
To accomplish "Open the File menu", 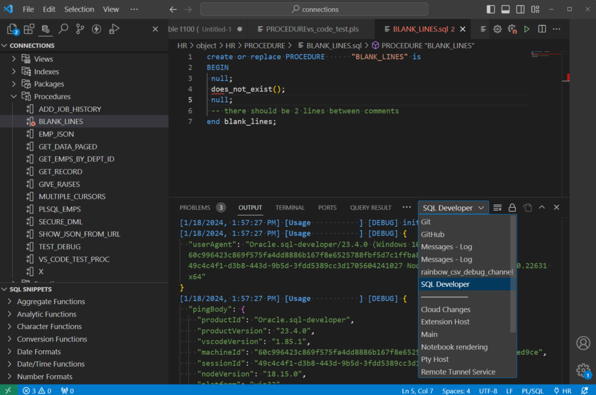I will click(x=28, y=9).
